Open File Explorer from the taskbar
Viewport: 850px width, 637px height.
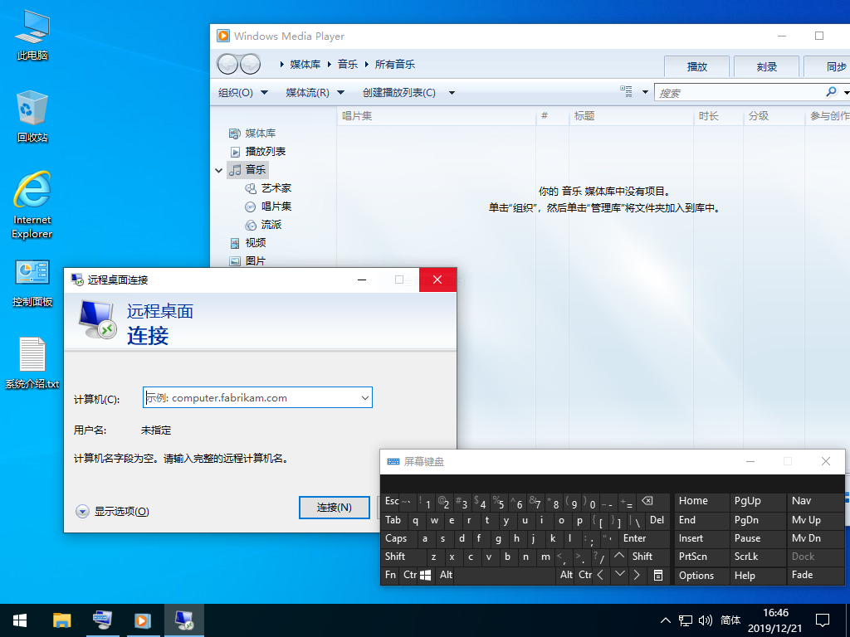[x=61, y=620]
